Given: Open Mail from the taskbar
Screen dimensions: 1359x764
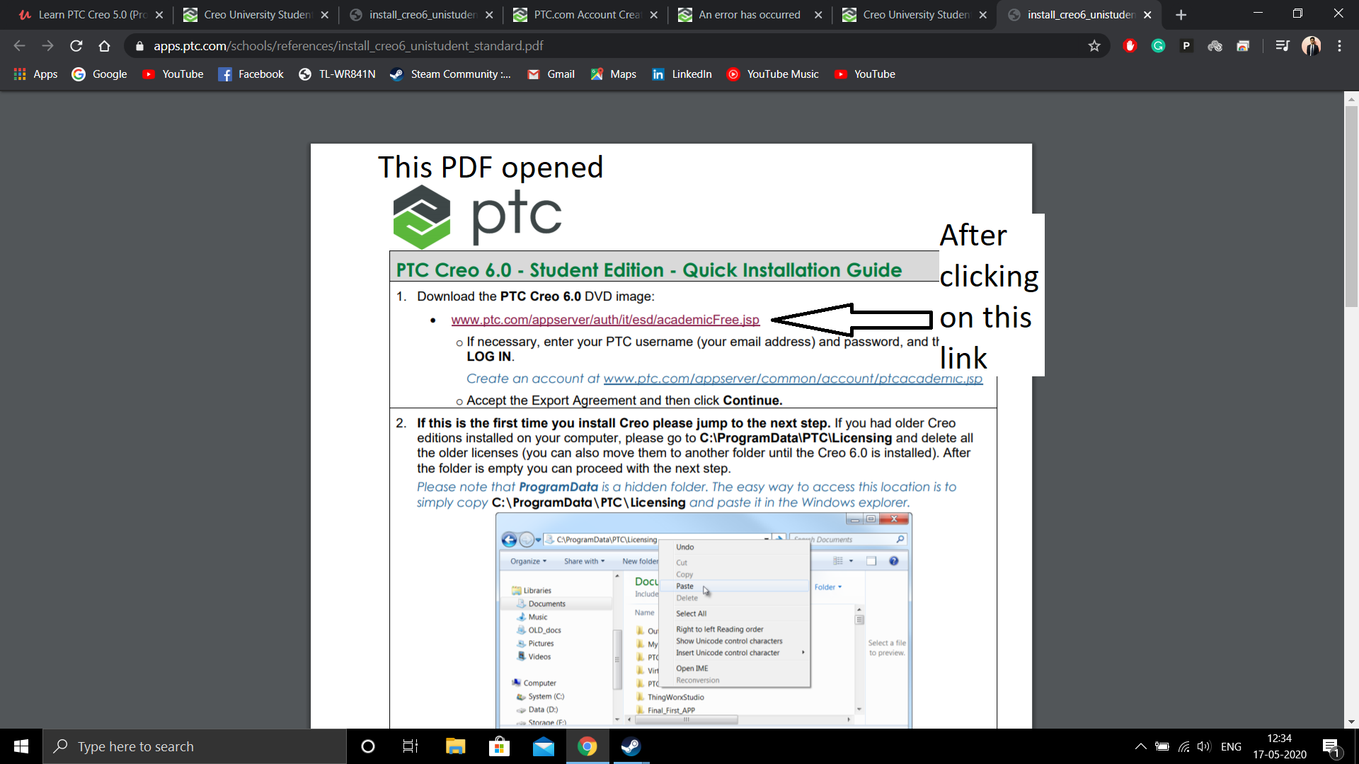Looking at the screenshot, I should click(544, 746).
